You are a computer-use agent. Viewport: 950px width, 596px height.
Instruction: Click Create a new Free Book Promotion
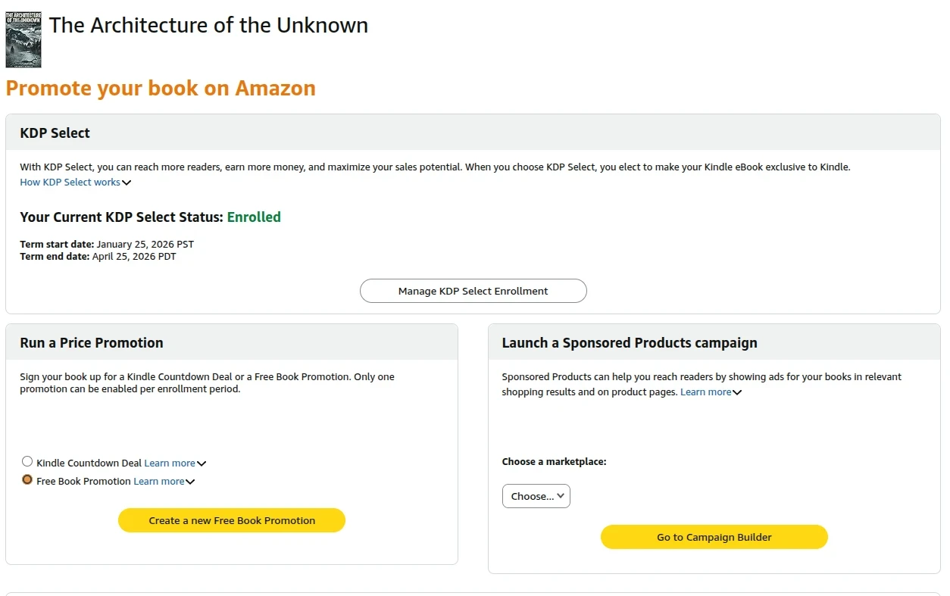point(232,520)
